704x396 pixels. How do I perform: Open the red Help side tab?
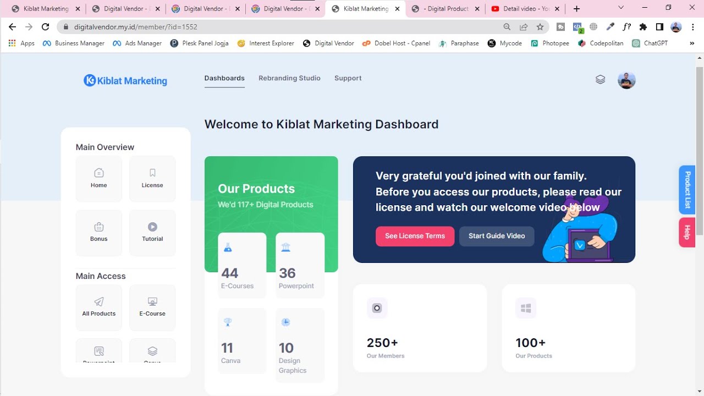(687, 232)
